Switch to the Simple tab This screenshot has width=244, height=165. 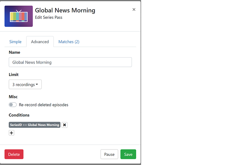click(15, 42)
